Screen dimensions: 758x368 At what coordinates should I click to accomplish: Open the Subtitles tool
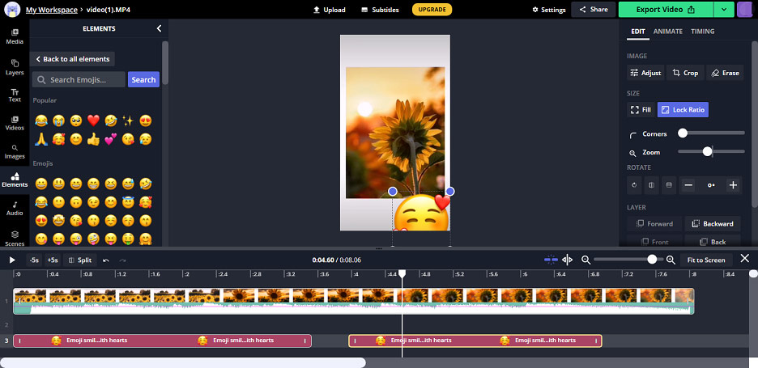coord(380,10)
